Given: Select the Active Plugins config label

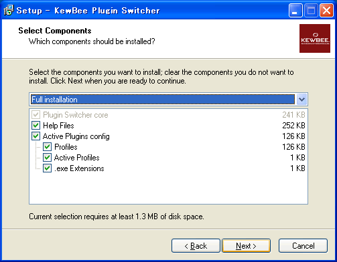Looking at the screenshot, I should [x=76, y=136].
